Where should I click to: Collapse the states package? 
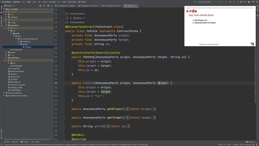coord(18,44)
